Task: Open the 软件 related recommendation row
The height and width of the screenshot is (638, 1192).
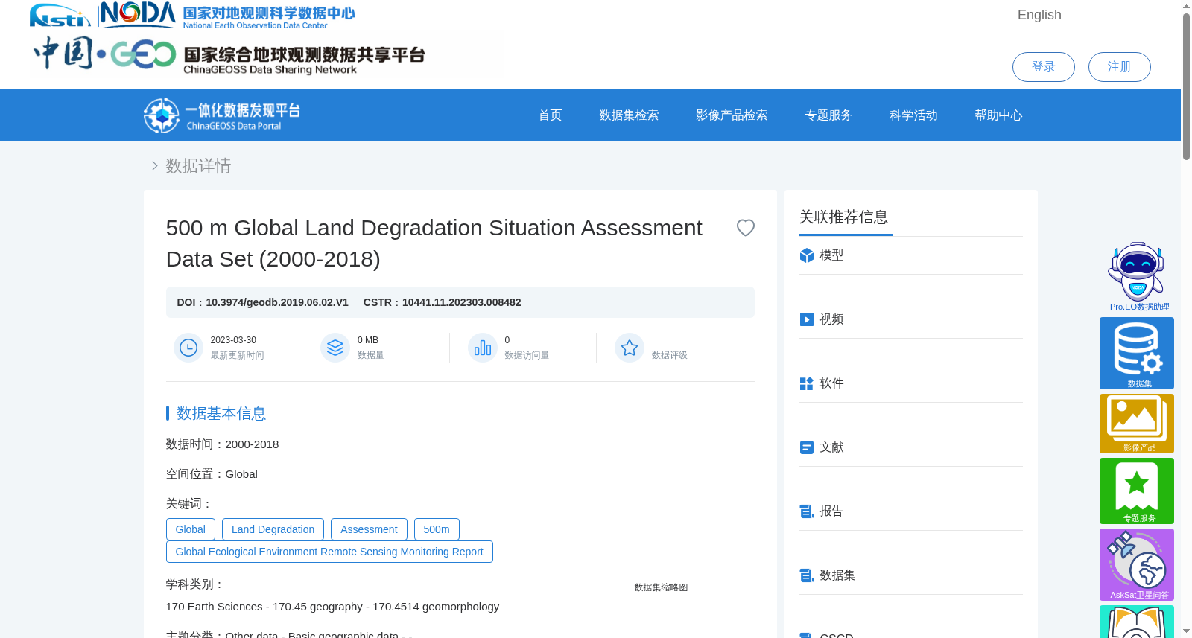Action: (x=910, y=383)
